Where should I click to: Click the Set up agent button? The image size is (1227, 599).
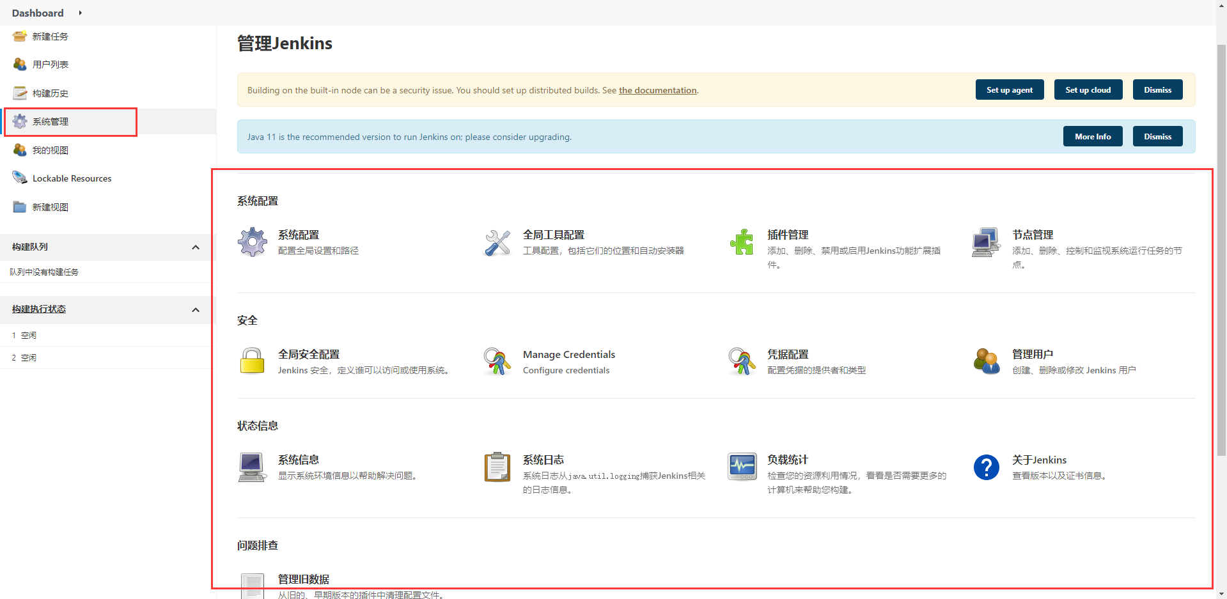point(1009,89)
